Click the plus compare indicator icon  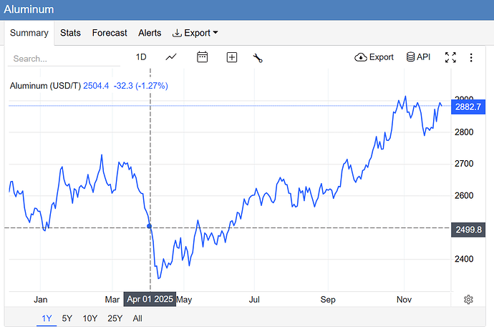[x=232, y=57]
